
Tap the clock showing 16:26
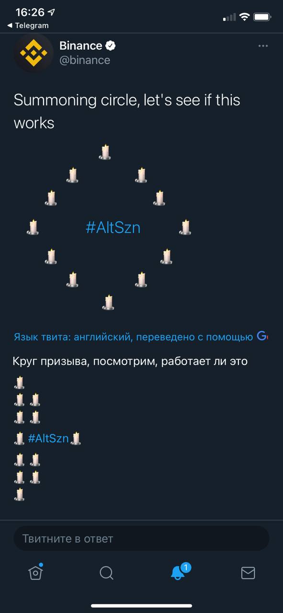(x=29, y=12)
